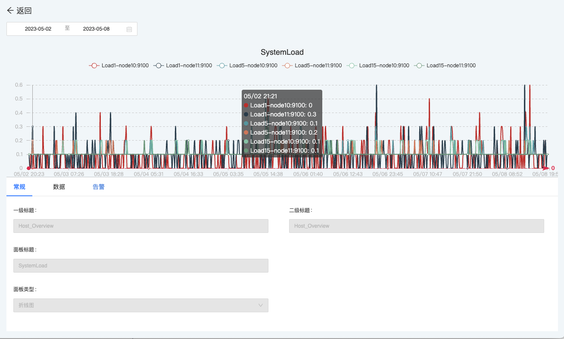Open the calendar icon in date range
Screen dimensions: 564x339
point(129,29)
